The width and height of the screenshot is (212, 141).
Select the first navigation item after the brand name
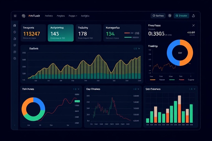(x=49, y=16)
